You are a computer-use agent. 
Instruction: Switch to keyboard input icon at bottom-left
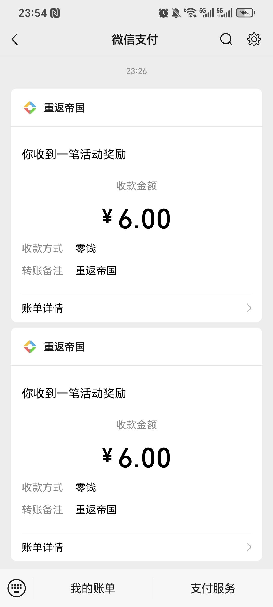[x=17, y=588]
